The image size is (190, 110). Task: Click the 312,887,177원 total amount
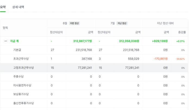click(83, 41)
